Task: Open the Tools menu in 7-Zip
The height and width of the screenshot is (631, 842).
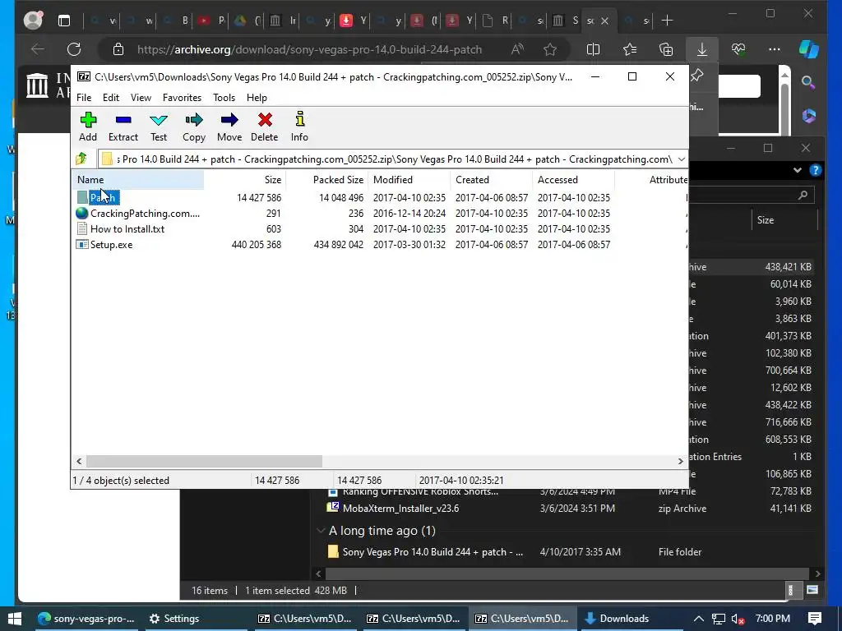Action: tap(224, 98)
